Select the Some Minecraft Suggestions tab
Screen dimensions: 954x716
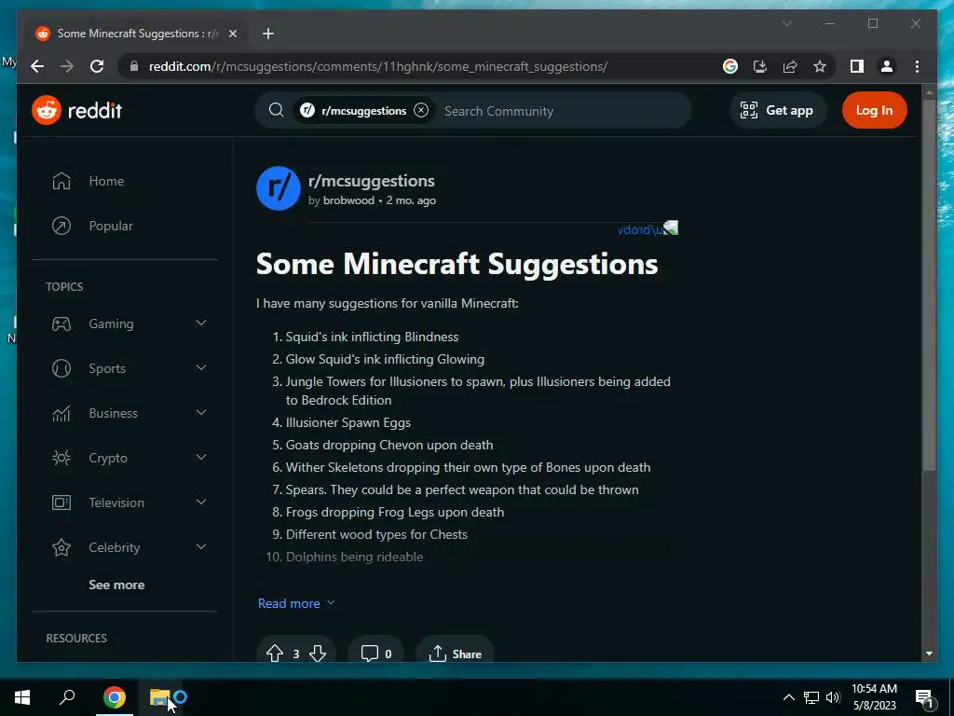click(x=136, y=34)
